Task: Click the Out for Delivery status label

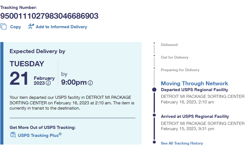Action: coord(175,57)
